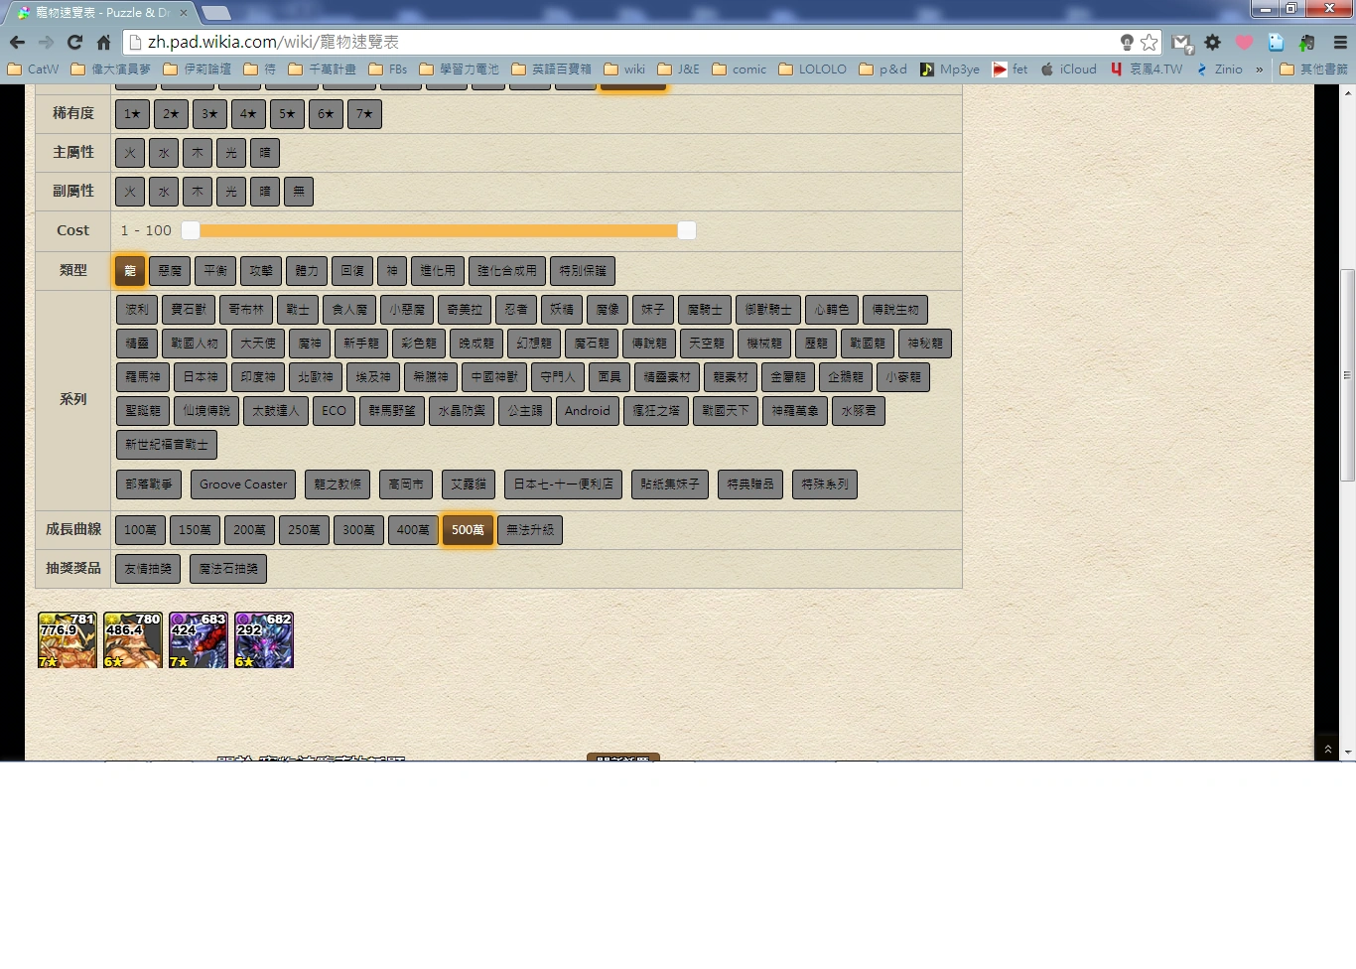Reload the page with the refresh icon
The width and height of the screenshot is (1356, 969).
74,42
